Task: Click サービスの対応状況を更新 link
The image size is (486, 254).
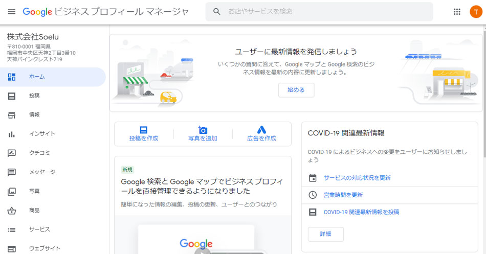Action: point(357,178)
